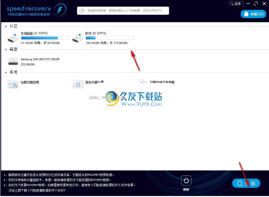269x197 pixels.
Task: Click the 本地磁盘 (C: NTFS) label
Action: coord(34,33)
